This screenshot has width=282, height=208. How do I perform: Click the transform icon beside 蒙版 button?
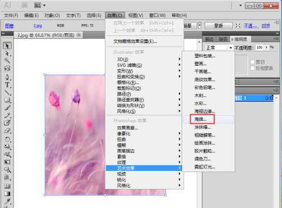tap(238, 25)
